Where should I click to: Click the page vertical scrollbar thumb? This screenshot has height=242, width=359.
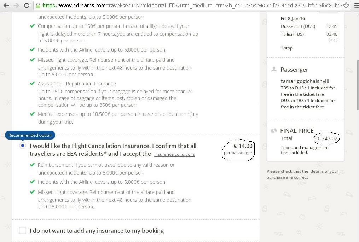(357, 85)
